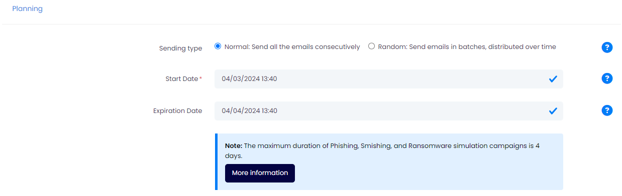The width and height of the screenshot is (622, 196).
Task: Click the checkmark in Start Date field
Action: pyautogui.click(x=553, y=79)
